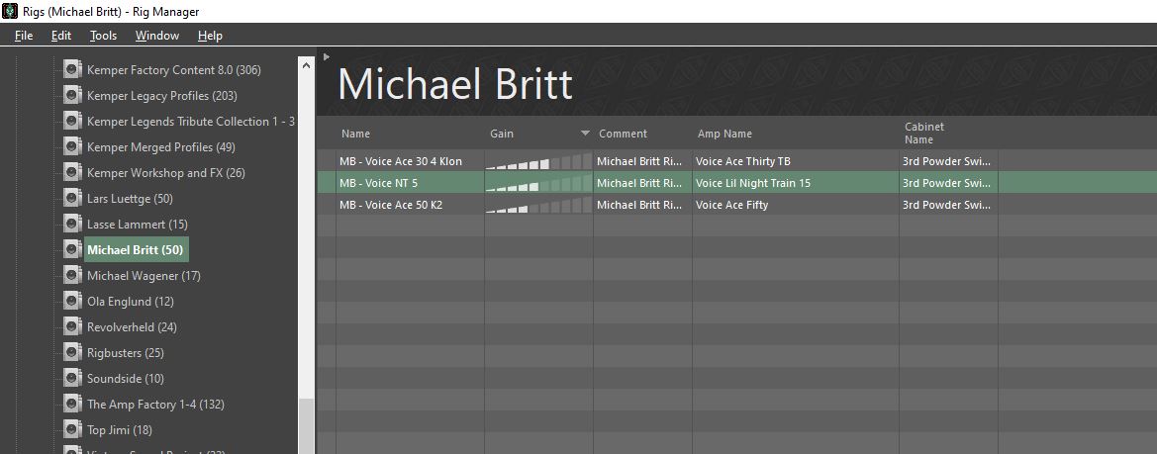This screenshot has width=1157, height=454.
Task: Click the Kemper Legacy Profiles folder icon
Action: click(71, 96)
